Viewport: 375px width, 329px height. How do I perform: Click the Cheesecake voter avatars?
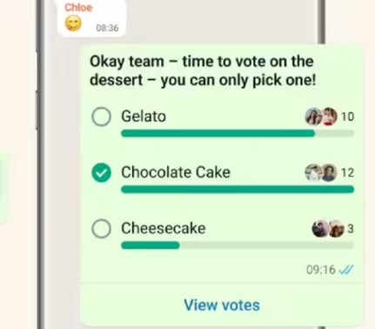coord(328,229)
